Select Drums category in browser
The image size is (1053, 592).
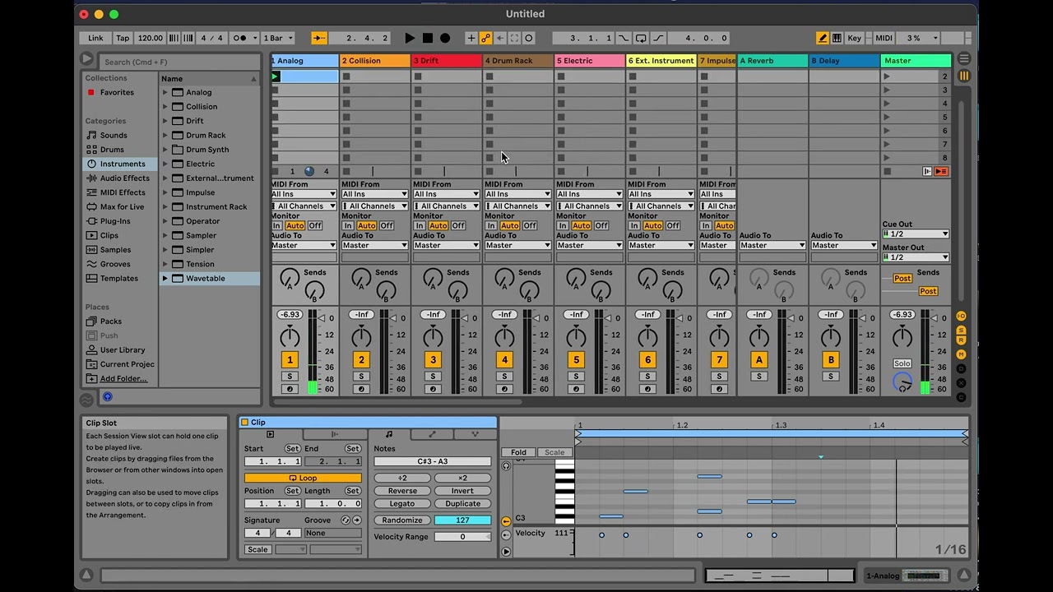112,150
